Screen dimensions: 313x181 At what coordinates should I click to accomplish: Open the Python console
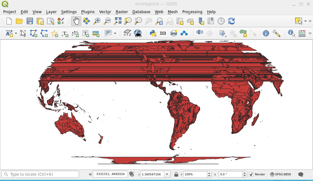(x=153, y=33)
